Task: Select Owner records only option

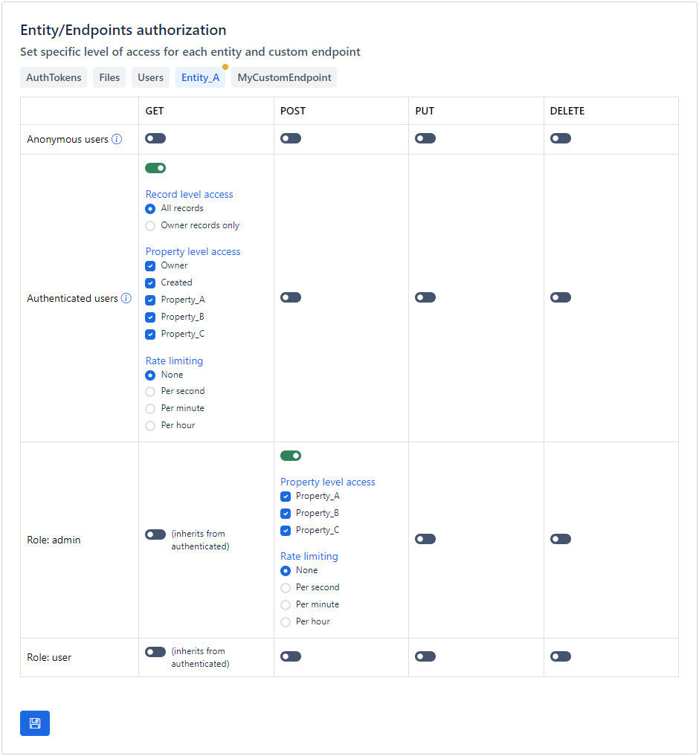Action: (150, 226)
